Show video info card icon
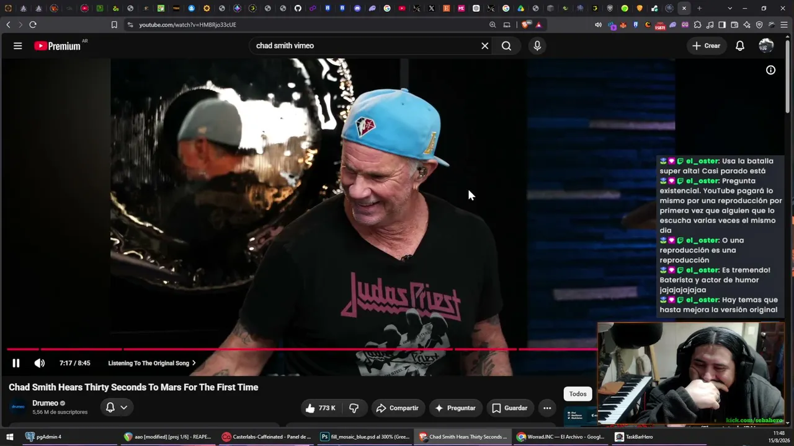Image resolution: width=794 pixels, height=446 pixels. 770,70
